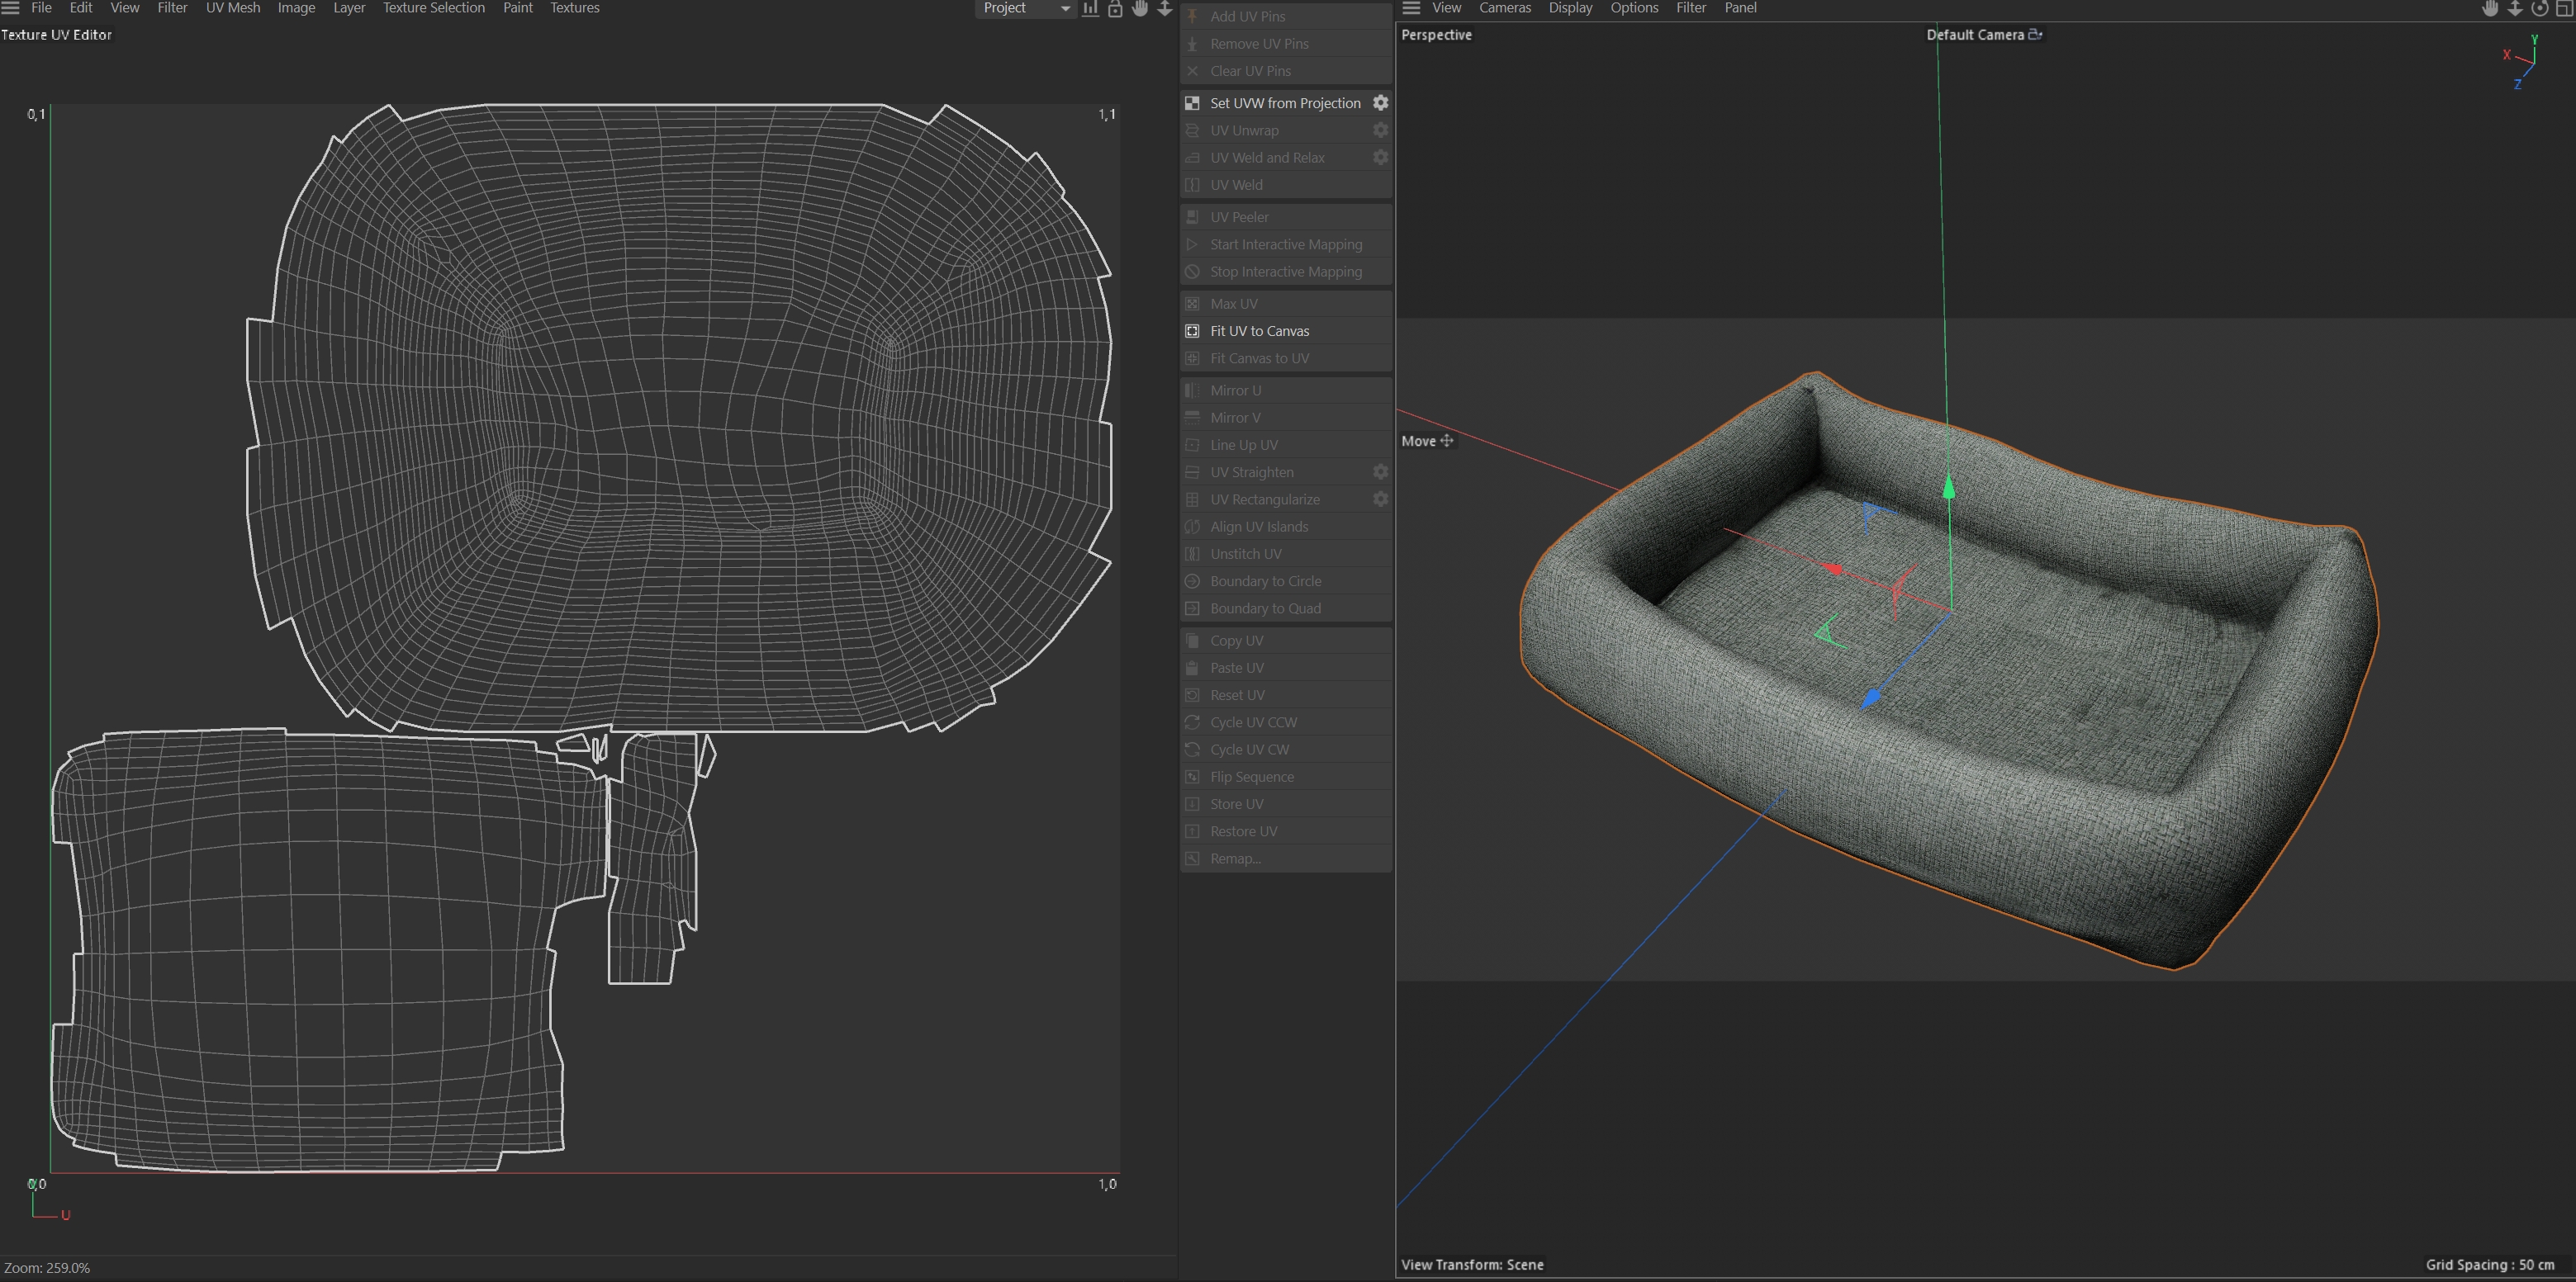Click the green Y-axis move handle arrow
2576x1282 pixels.
click(x=1948, y=488)
